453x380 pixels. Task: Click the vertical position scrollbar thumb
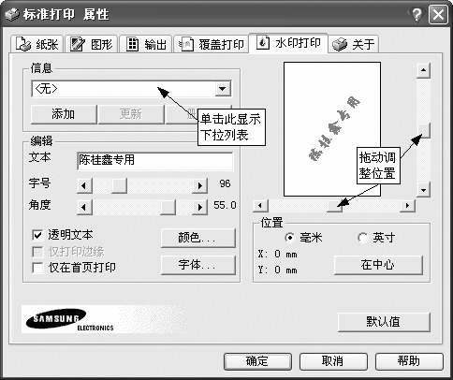424,130
